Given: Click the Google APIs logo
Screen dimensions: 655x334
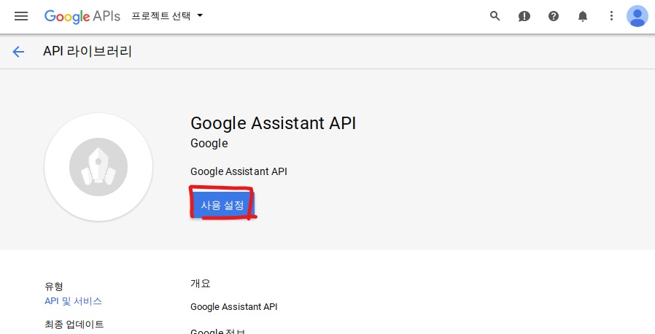Looking at the screenshot, I should (82, 16).
